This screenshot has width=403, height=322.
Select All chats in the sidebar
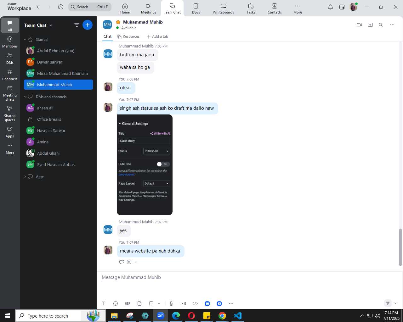point(10,25)
